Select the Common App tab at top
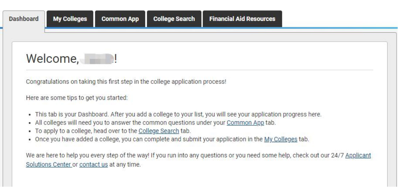 pyautogui.click(x=120, y=19)
